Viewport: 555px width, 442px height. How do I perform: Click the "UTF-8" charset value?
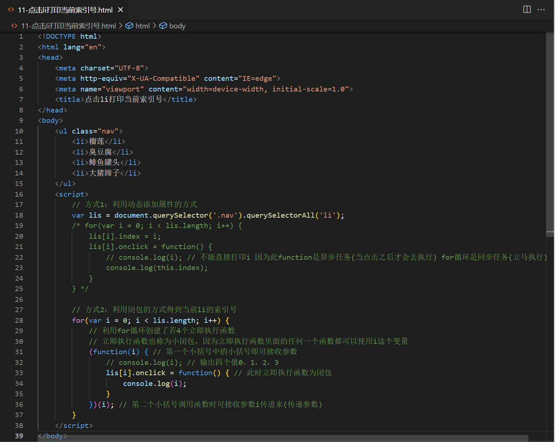[x=129, y=68]
